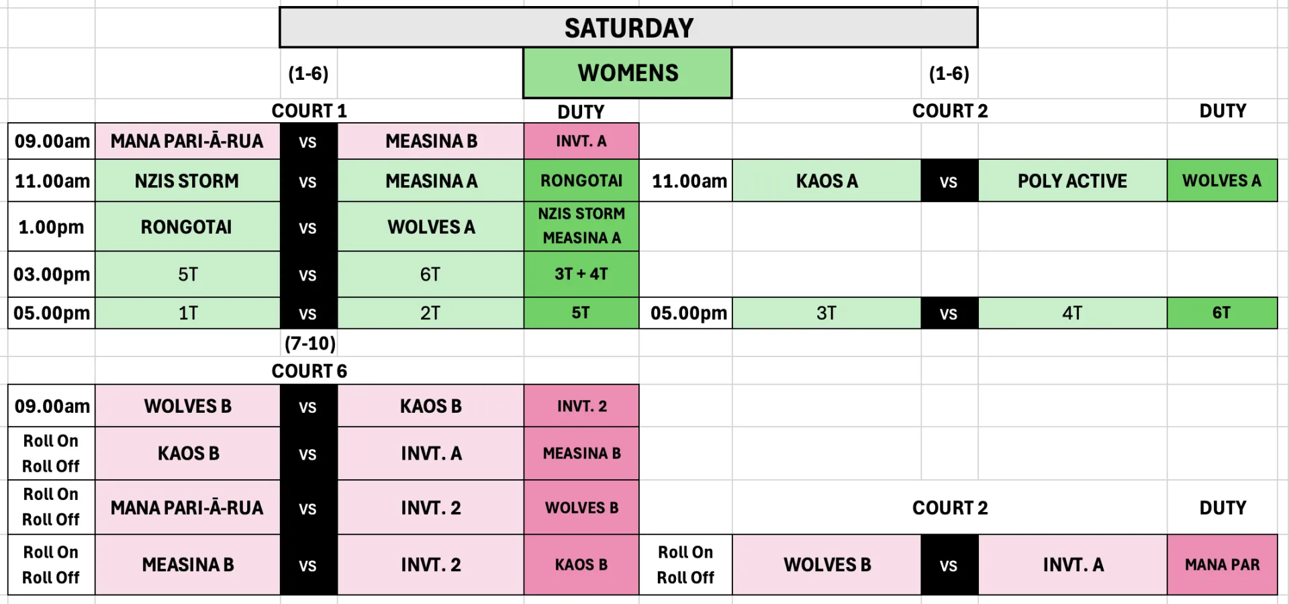The width and height of the screenshot is (1289, 604).
Task: Click the 03.00pm time cell
Action: (x=52, y=274)
